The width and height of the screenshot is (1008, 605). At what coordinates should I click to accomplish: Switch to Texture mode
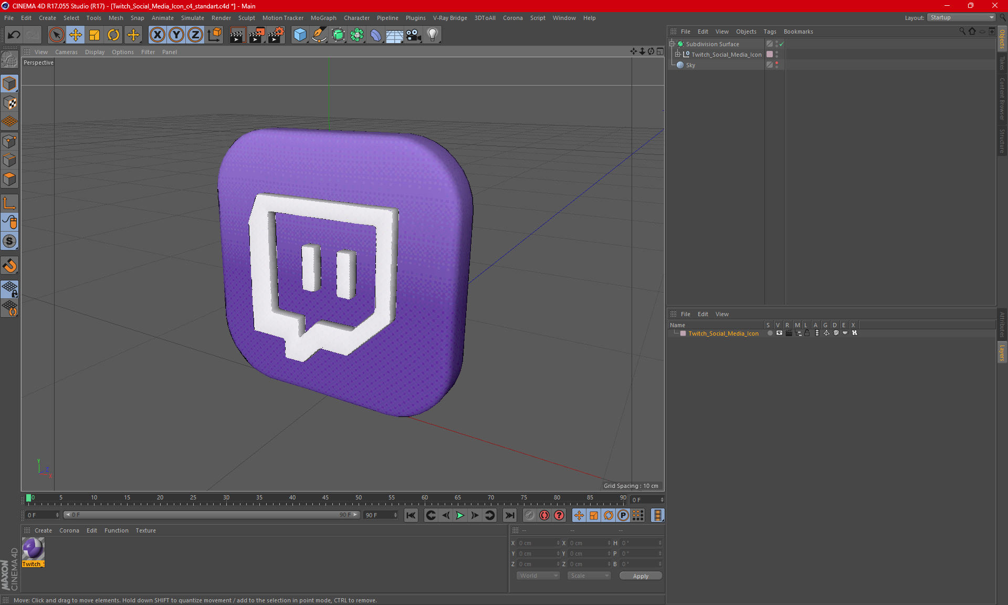point(9,103)
